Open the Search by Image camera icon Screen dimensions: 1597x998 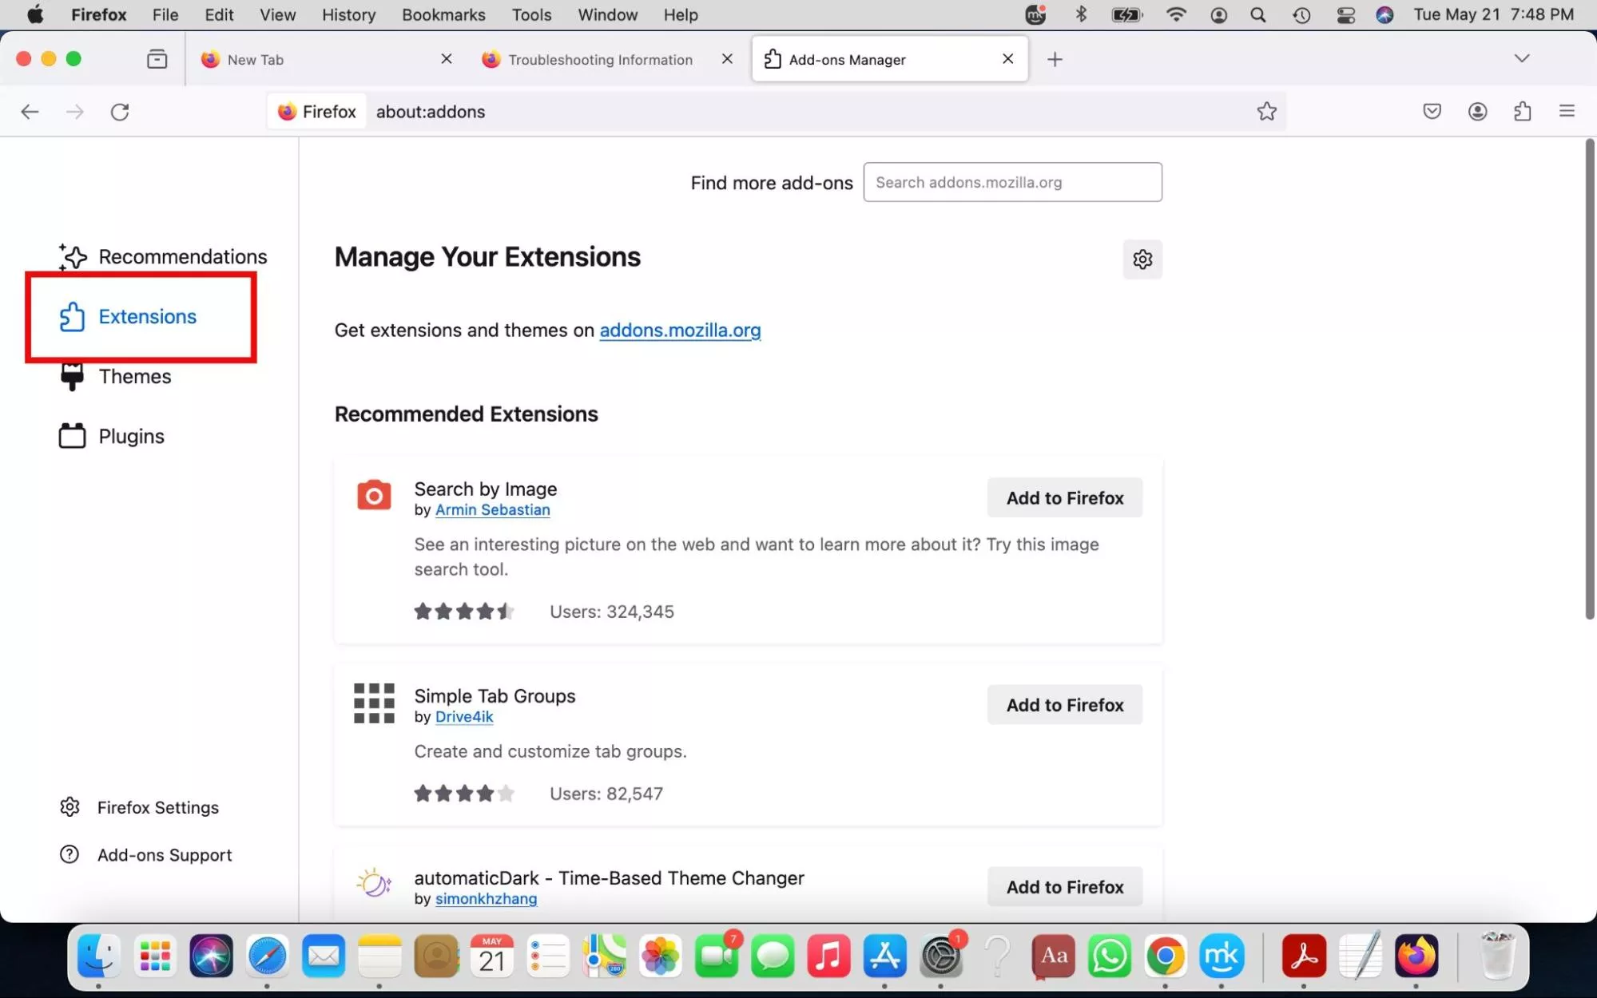(x=373, y=495)
